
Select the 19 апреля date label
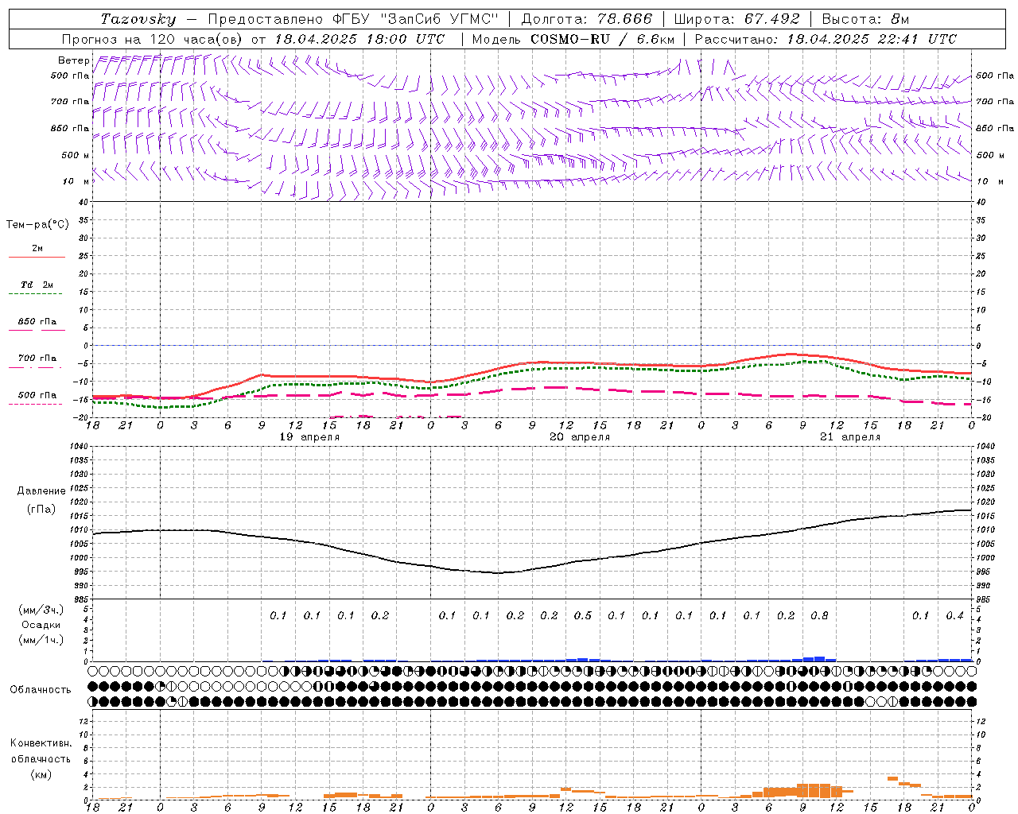[309, 437]
